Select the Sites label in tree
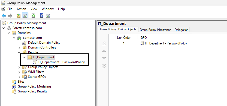The width and height of the screenshot is (227, 106). point(21,82)
